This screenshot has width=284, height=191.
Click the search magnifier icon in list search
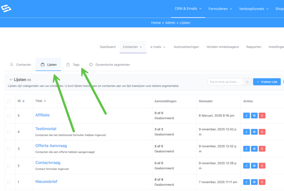pyautogui.click(x=247, y=82)
